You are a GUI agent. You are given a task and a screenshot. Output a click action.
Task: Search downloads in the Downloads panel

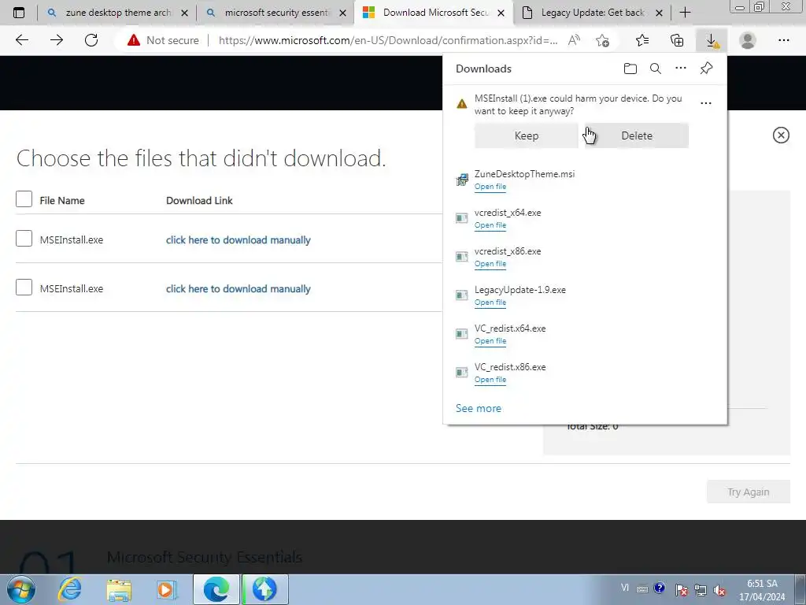tap(656, 69)
